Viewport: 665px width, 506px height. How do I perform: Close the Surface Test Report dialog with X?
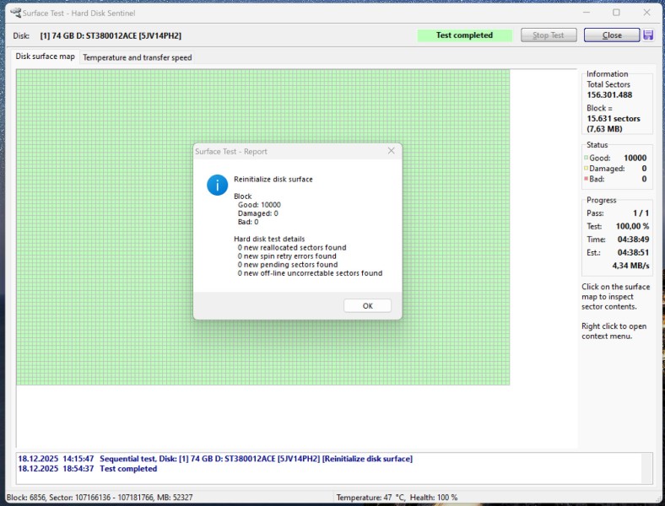tap(391, 151)
